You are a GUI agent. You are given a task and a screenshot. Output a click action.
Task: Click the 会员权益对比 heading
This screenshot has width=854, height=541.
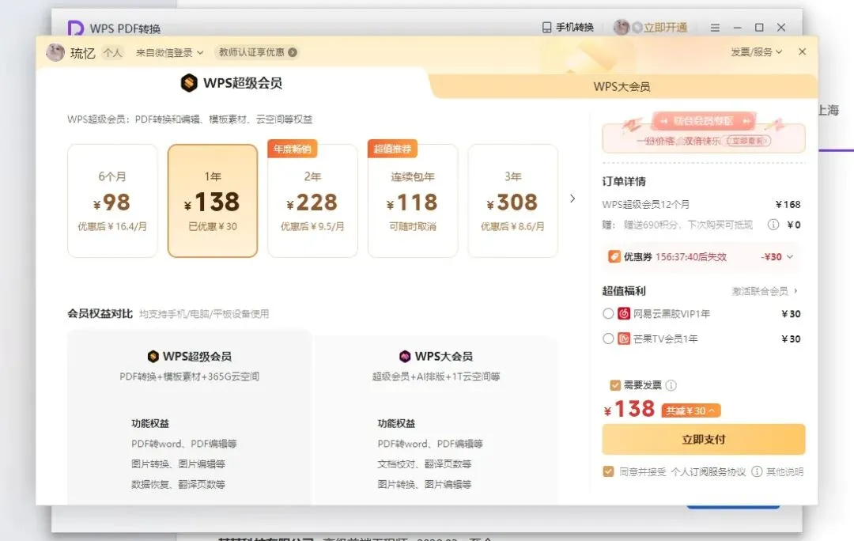tap(100, 313)
